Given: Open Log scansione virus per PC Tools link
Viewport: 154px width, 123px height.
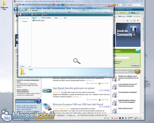Looking at the screenshot, I should [128, 85].
